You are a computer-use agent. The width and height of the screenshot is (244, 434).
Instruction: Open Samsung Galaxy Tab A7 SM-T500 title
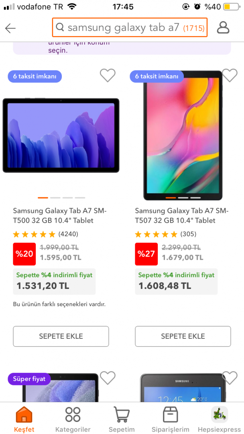click(x=60, y=215)
